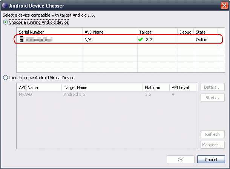Image resolution: width=230 pixels, height=169 pixels.
Task: Close the Android Device Chooser dialog
Action: (x=223, y=6)
